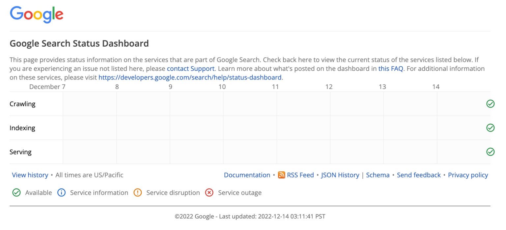The height and width of the screenshot is (230, 506).
Task: Open the contact Support link
Action: [x=191, y=69]
